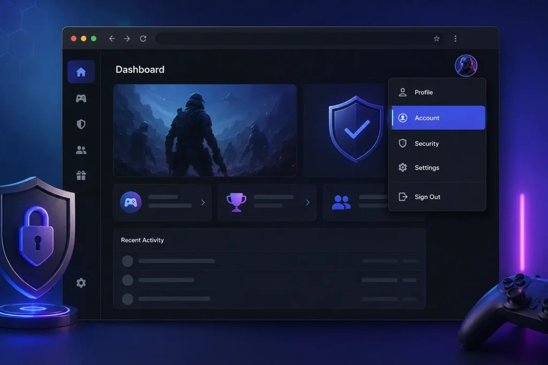Select the gamepad icon in sidebar
The image size is (548, 365).
(x=81, y=98)
